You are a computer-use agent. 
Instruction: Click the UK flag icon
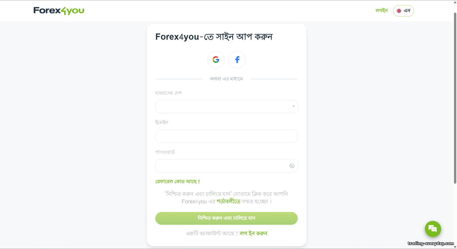pos(399,11)
